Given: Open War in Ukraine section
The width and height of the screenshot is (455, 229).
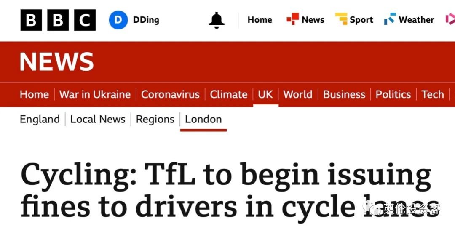Looking at the screenshot, I should point(95,94).
